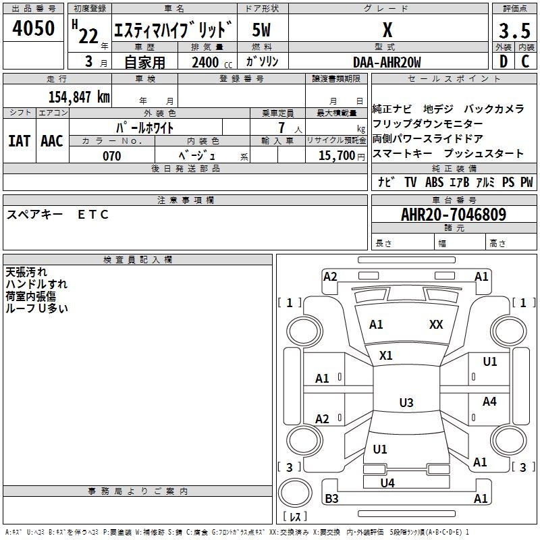Click the fuel type ガソリン

pos(262,61)
